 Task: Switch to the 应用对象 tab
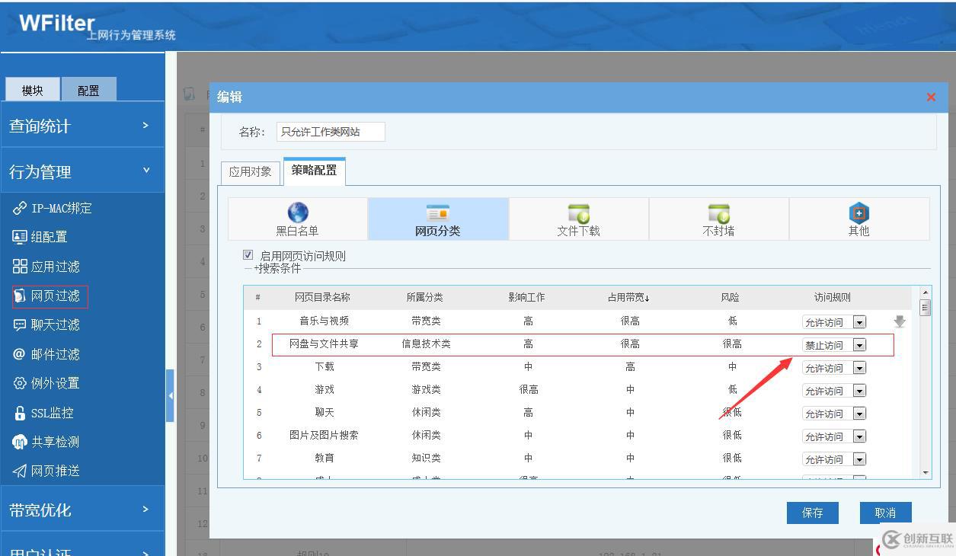[251, 172]
